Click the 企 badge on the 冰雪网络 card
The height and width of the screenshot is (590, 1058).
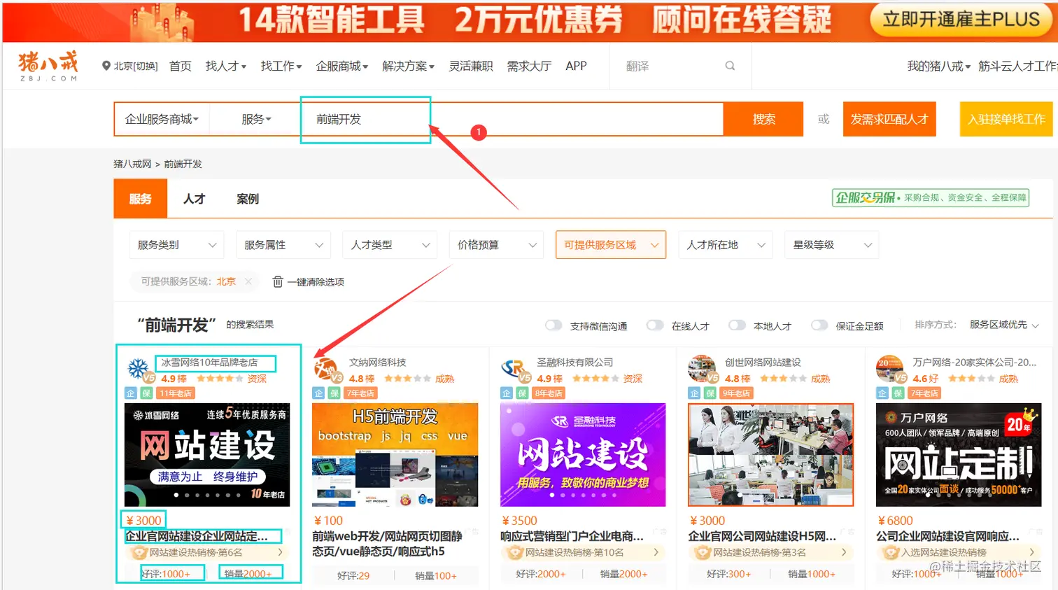click(131, 393)
